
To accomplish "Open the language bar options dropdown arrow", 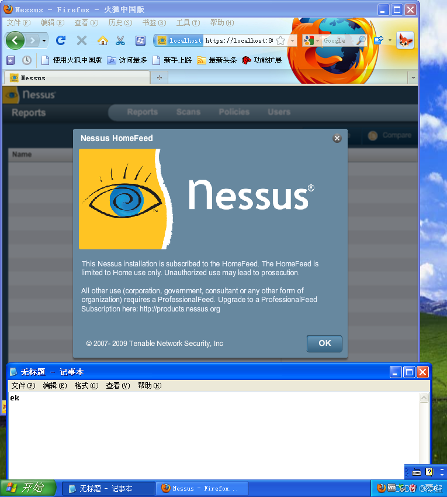I will coord(442,475).
